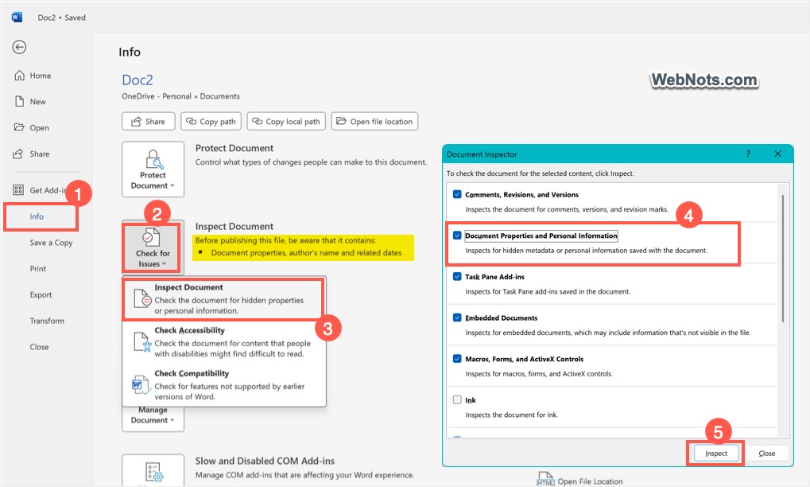Click the COM Add-ins gear list icon

tap(154, 472)
